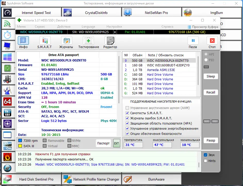Click the yellow SATA III color indicator
243x186 pixels.
pyautogui.click(x=20, y=146)
